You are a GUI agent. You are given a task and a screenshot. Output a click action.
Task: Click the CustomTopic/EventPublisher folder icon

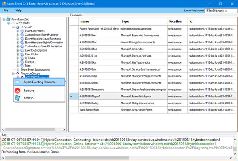[x=22, y=35]
